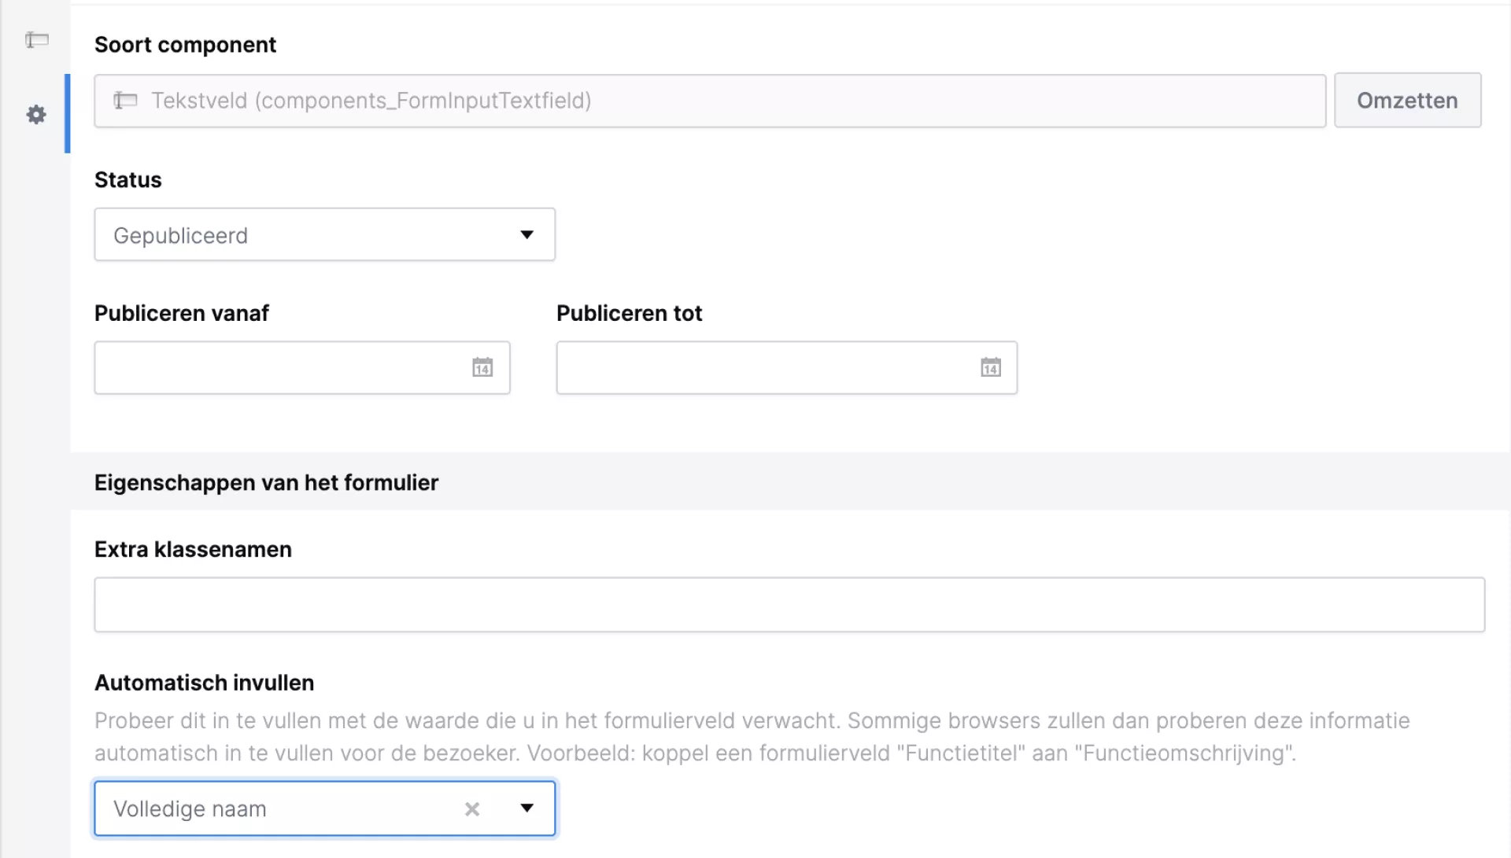This screenshot has width=1511, height=858.
Task: Switch to the gear settings sidebar tab
Action: pyautogui.click(x=36, y=115)
